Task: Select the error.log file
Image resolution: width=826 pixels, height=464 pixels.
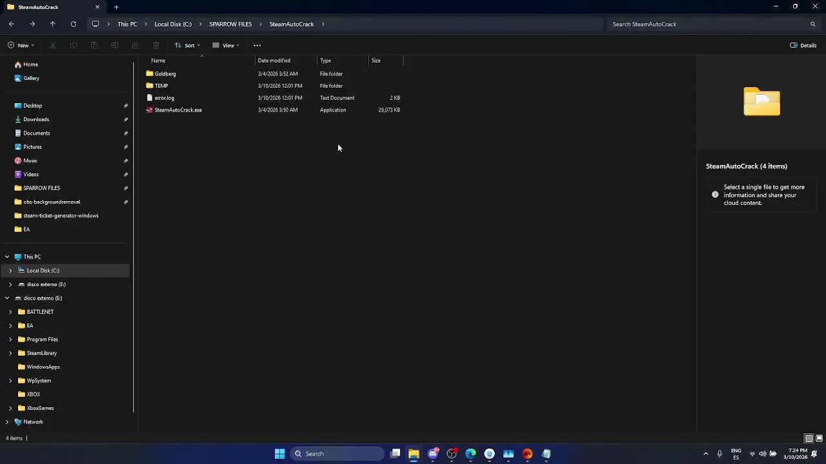Action: click(x=164, y=98)
